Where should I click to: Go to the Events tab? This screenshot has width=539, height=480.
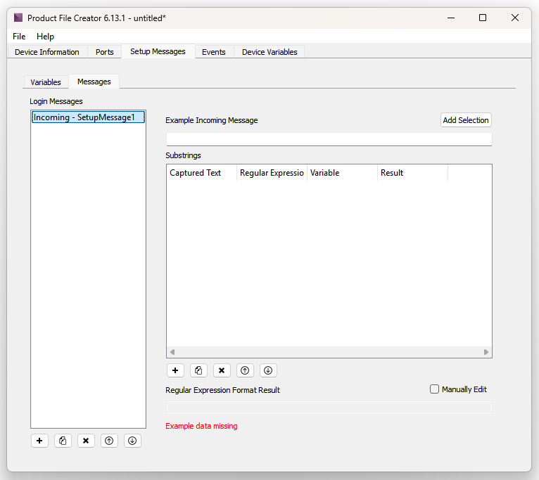point(214,52)
